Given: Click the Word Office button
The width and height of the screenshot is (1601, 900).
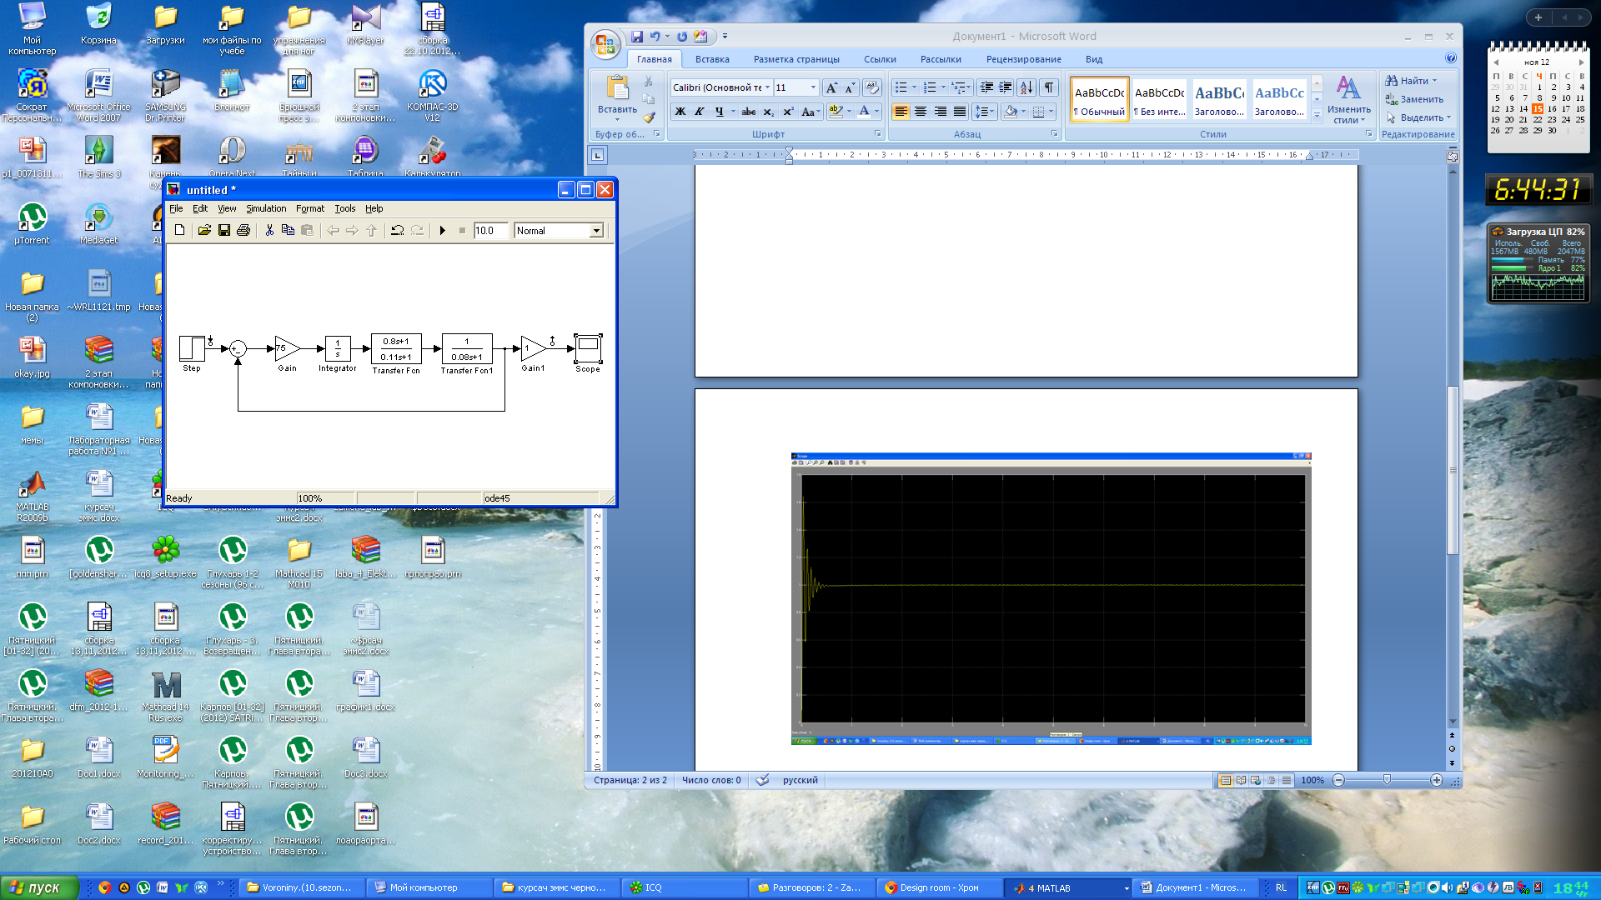Looking at the screenshot, I should [605, 44].
